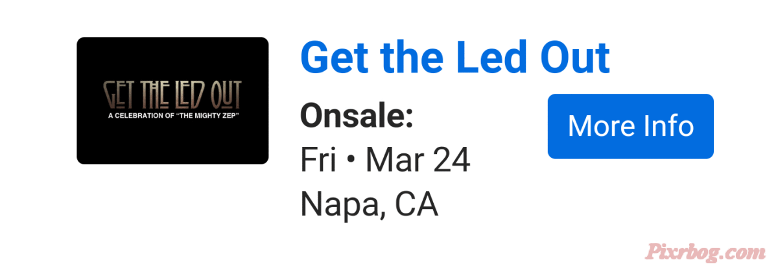The width and height of the screenshot is (778, 273).
Task: Click the word 'More' on the blue button
Action: point(599,126)
